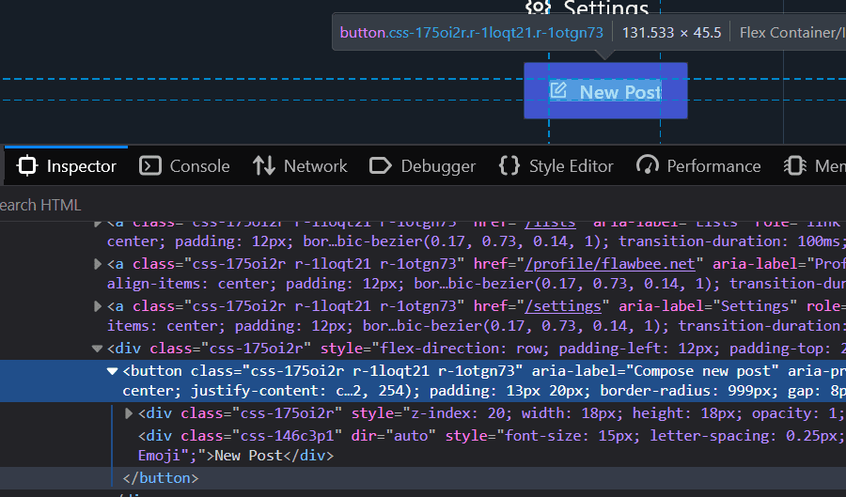Click the Debugger tab's tag-shaped icon
The image size is (846, 497).
point(381,166)
